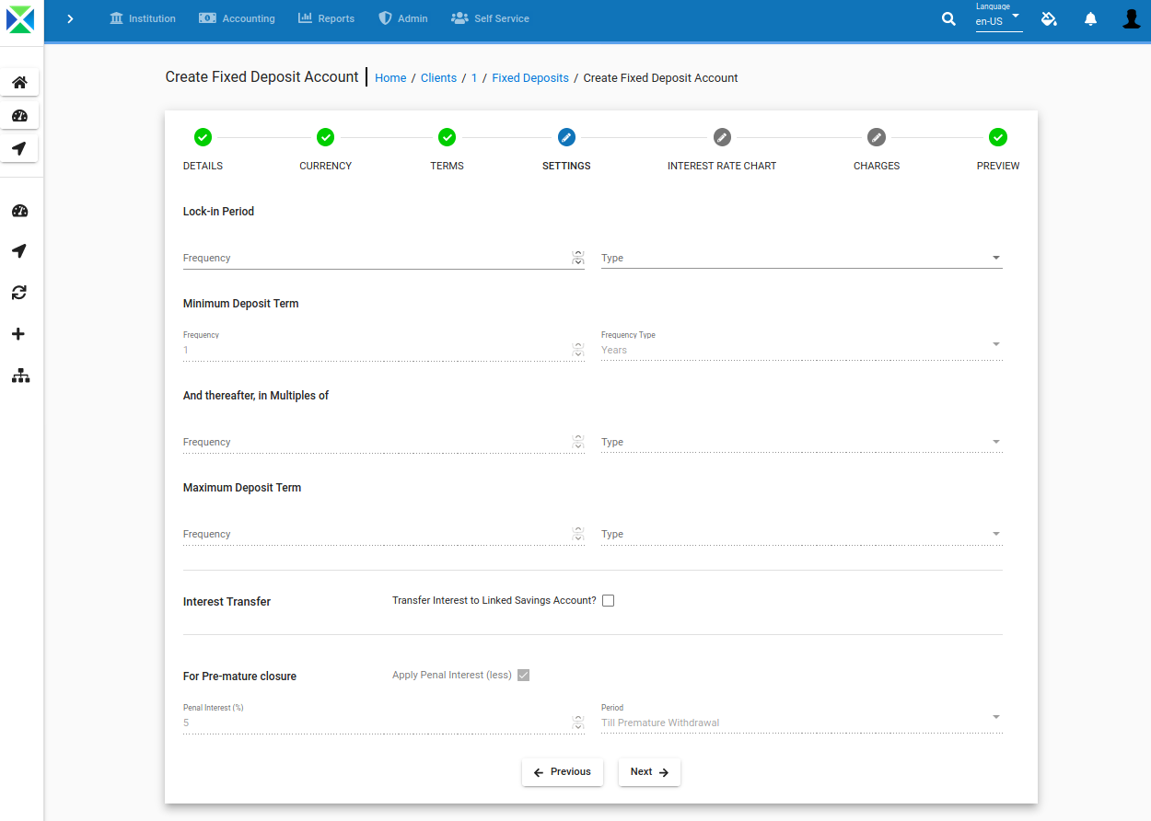Click Lock-in Period frequency spinner arrows
Viewport: 1151px width, 821px height.
[x=578, y=258]
